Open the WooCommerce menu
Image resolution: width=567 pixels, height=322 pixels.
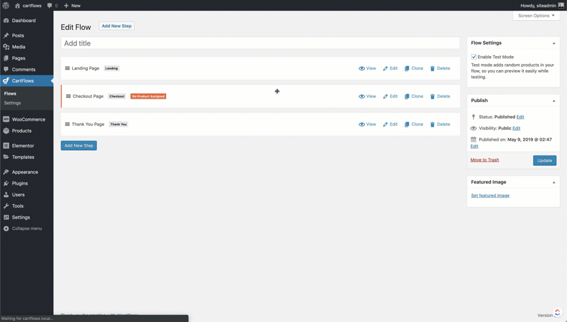point(27,119)
